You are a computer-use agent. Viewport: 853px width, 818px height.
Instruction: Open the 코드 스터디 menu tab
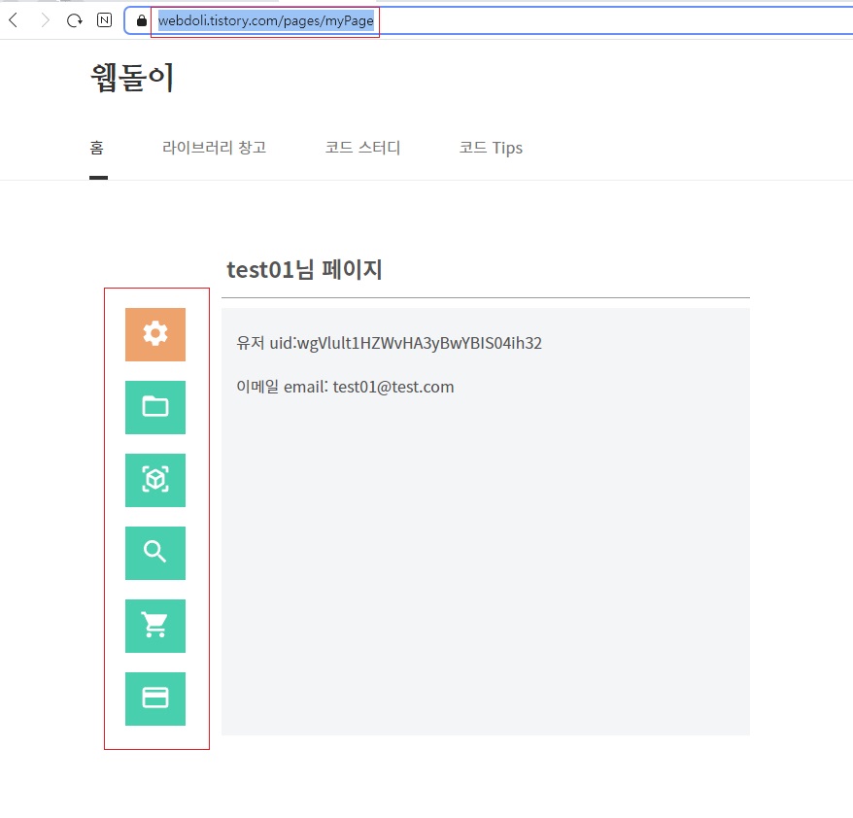pos(362,148)
